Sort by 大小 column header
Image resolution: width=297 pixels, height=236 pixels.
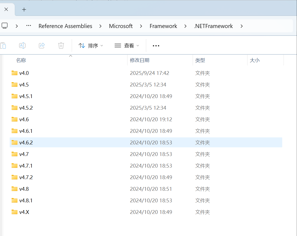point(254,60)
